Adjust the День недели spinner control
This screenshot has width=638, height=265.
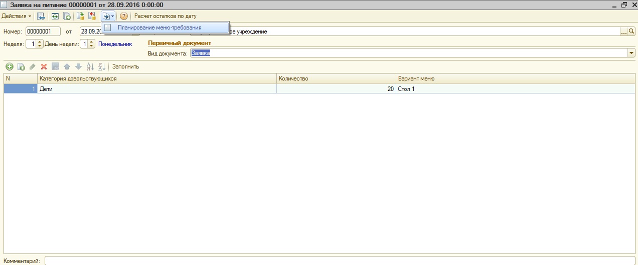91,44
